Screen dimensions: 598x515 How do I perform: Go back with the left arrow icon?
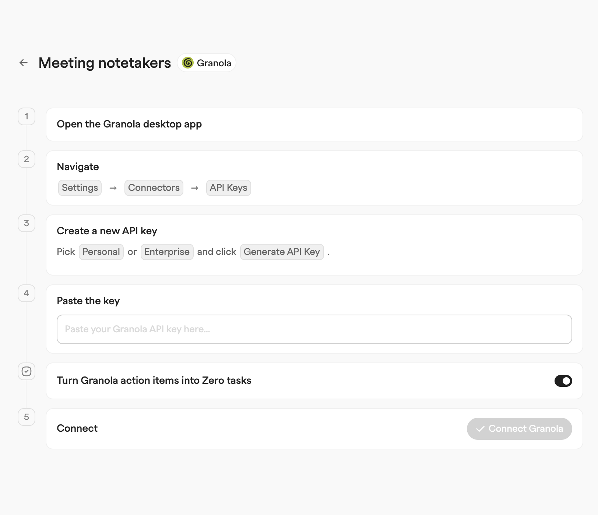pyautogui.click(x=24, y=63)
